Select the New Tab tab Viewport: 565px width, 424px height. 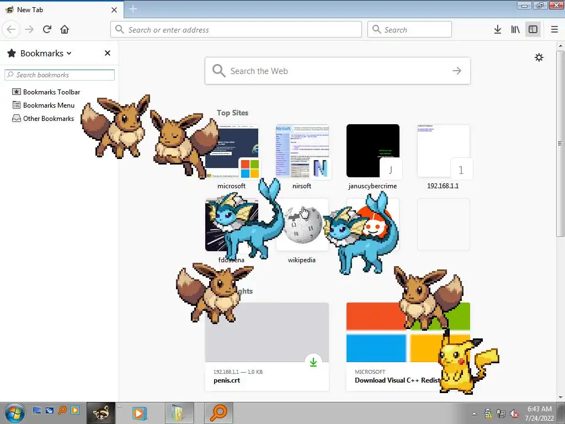coord(61,10)
